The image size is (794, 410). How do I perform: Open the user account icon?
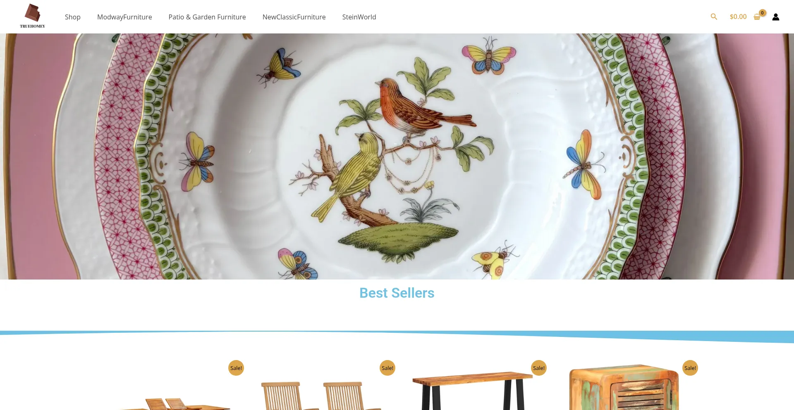tap(776, 17)
